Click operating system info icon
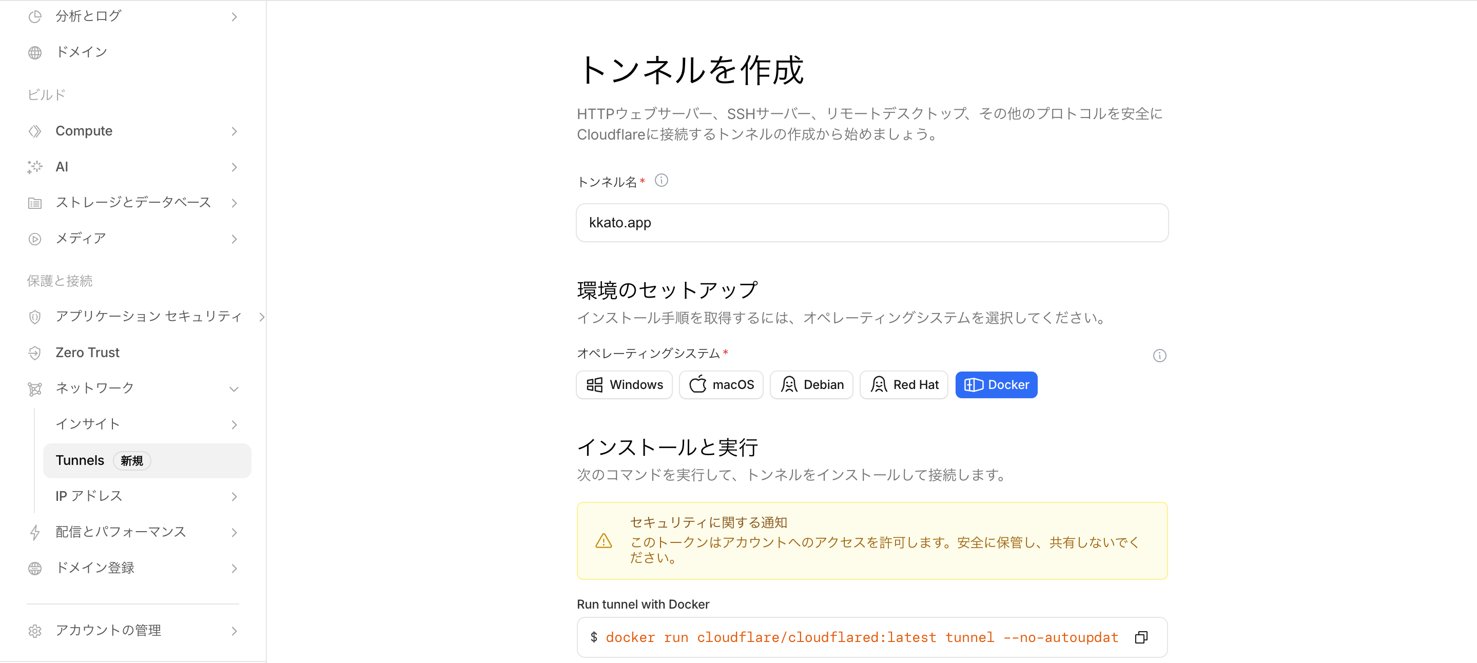The height and width of the screenshot is (663, 1477). (x=1159, y=356)
